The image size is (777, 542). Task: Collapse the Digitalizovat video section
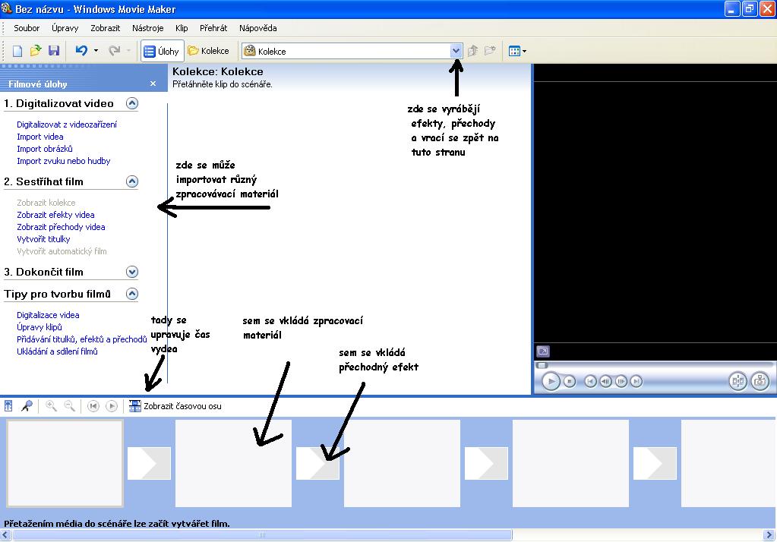[x=132, y=103]
